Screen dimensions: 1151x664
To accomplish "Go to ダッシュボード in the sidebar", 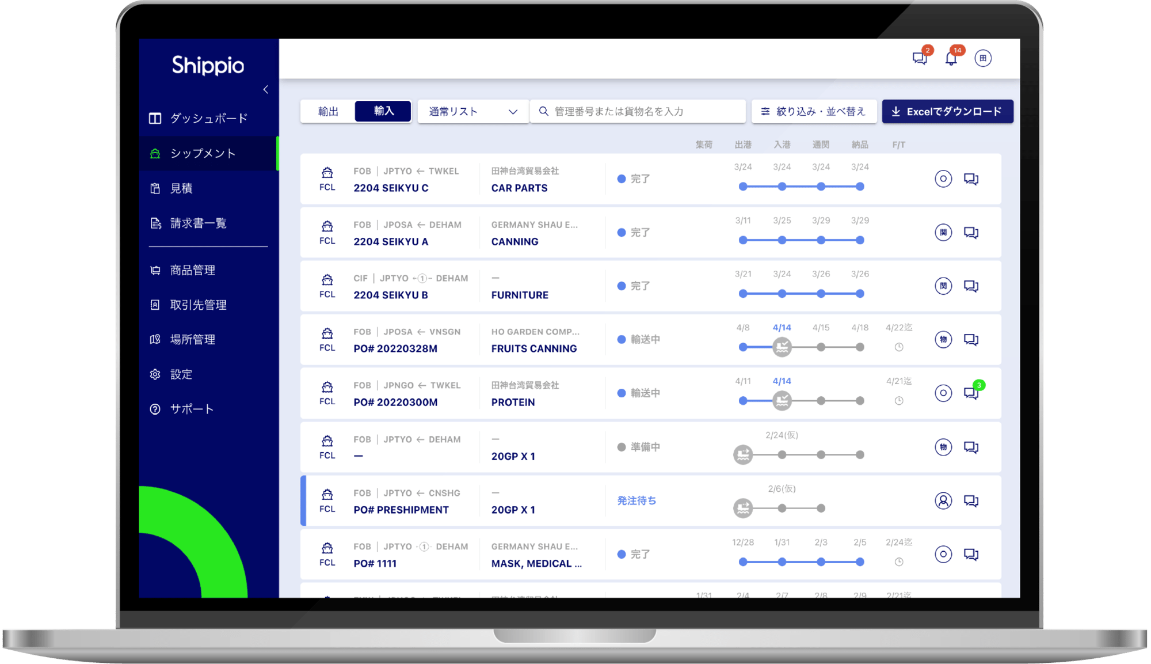I will click(x=208, y=118).
